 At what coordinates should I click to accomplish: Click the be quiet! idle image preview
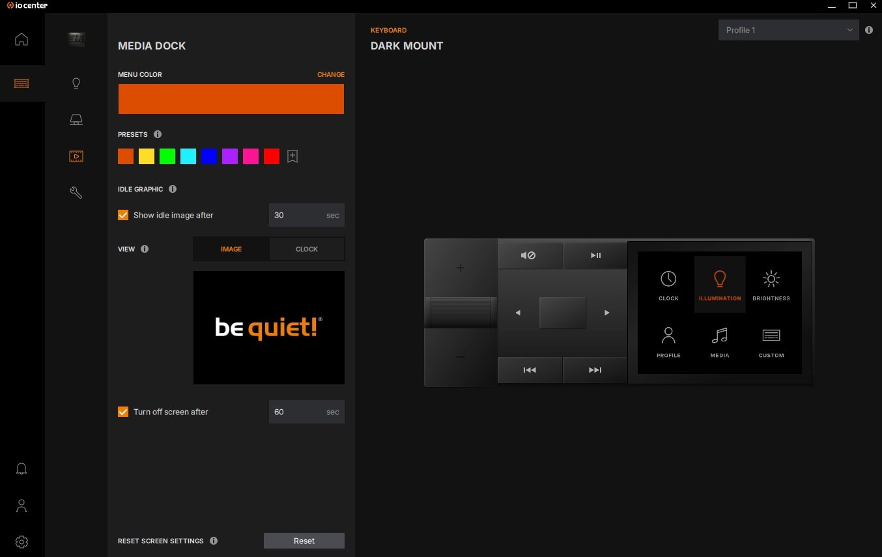pyautogui.click(x=269, y=328)
